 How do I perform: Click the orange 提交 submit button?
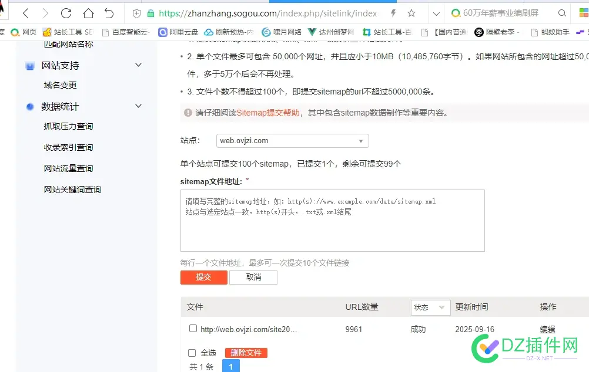click(x=203, y=277)
